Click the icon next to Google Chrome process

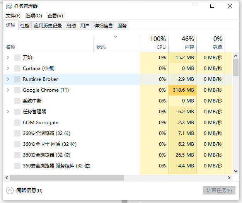tap(17, 90)
